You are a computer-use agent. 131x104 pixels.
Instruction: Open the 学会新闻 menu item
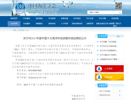point(52,18)
